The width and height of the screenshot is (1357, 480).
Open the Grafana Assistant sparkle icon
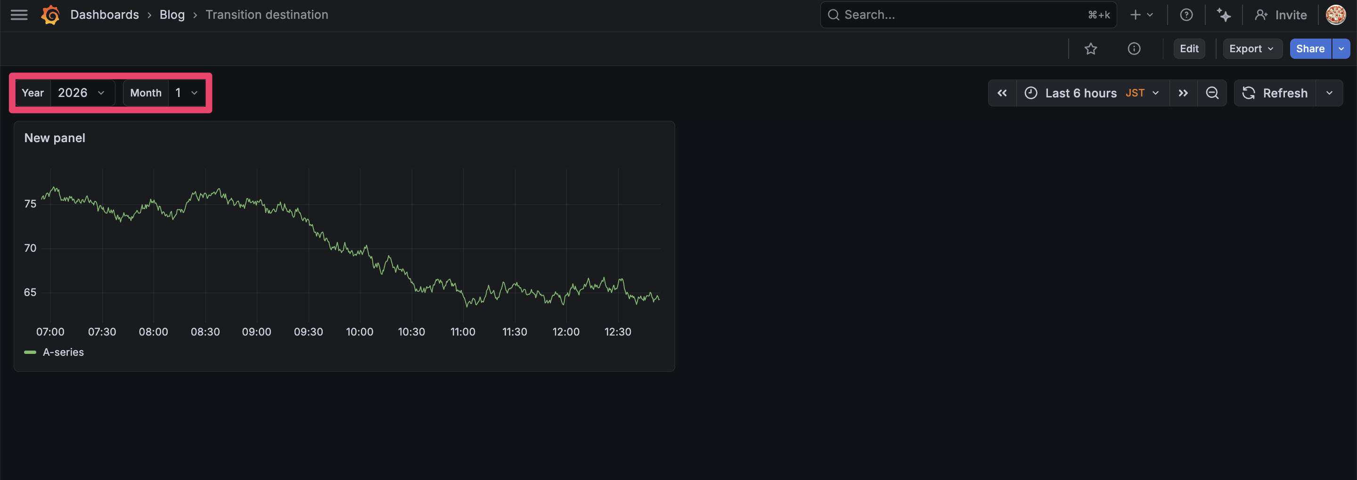(1223, 15)
